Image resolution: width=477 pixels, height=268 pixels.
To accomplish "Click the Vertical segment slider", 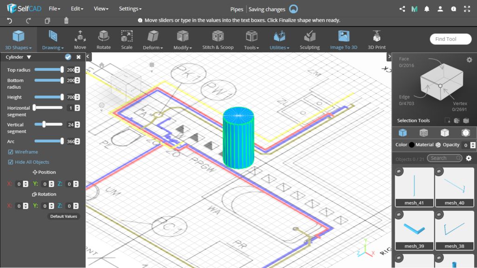I will [48, 124].
